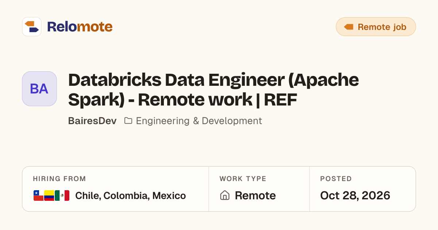Viewport: 438px width, 230px height.
Task: Click the house icon next to Remote
Action: click(225, 196)
